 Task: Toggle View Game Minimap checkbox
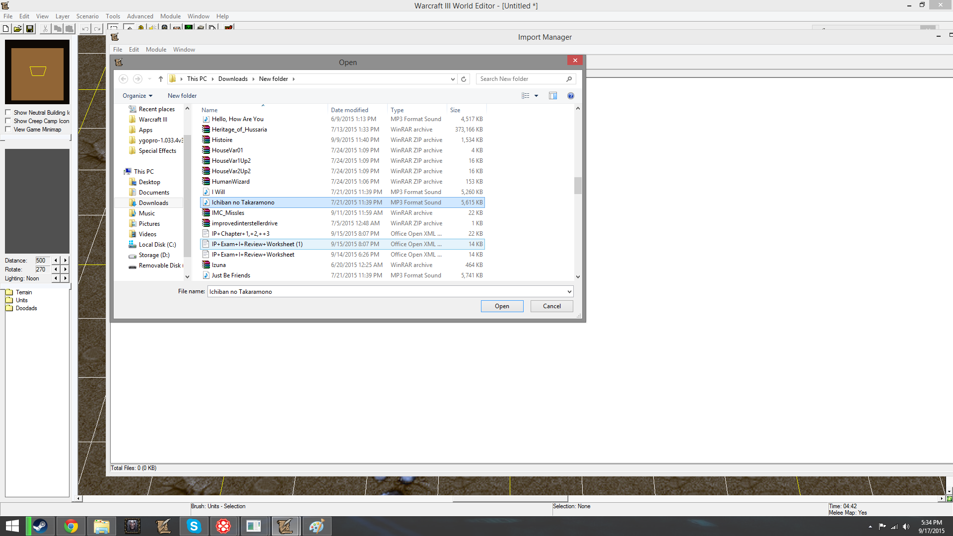[8, 130]
